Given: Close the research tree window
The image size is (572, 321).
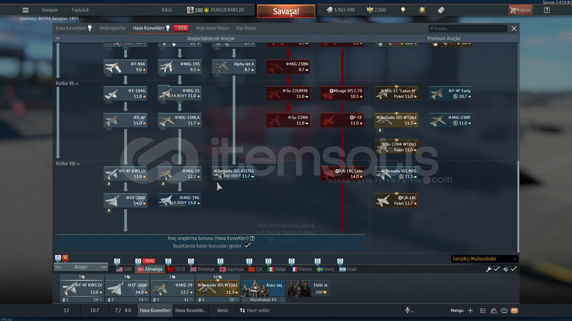Looking at the screenshot, I should 514,28.
